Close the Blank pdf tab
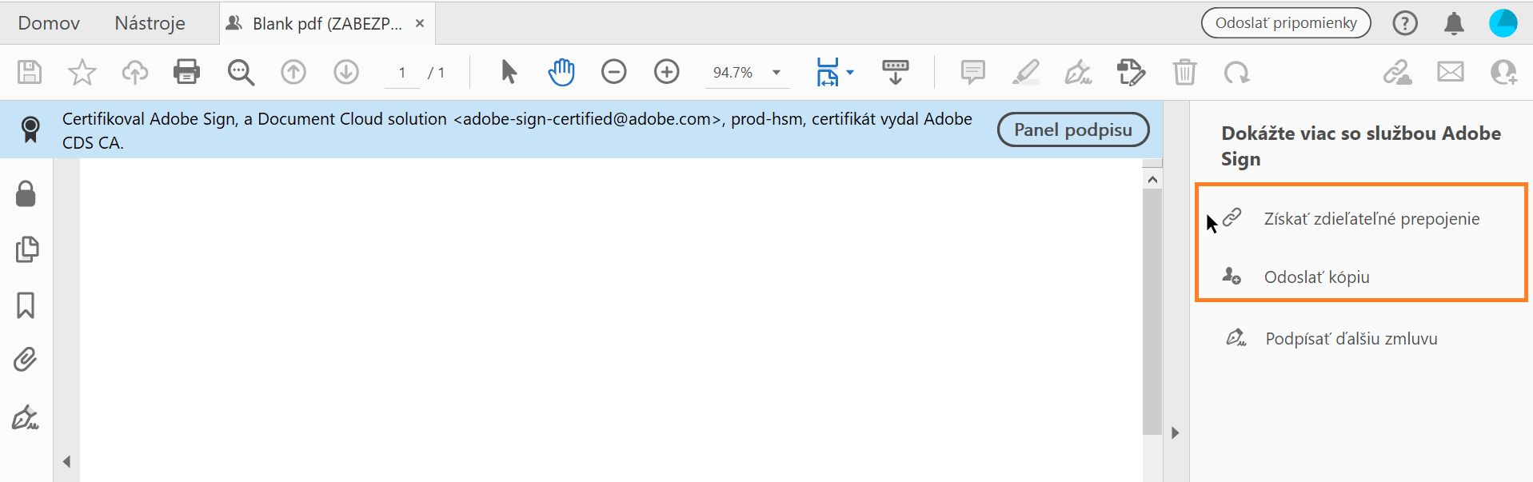1533x482 pixels. pos(420,24)
